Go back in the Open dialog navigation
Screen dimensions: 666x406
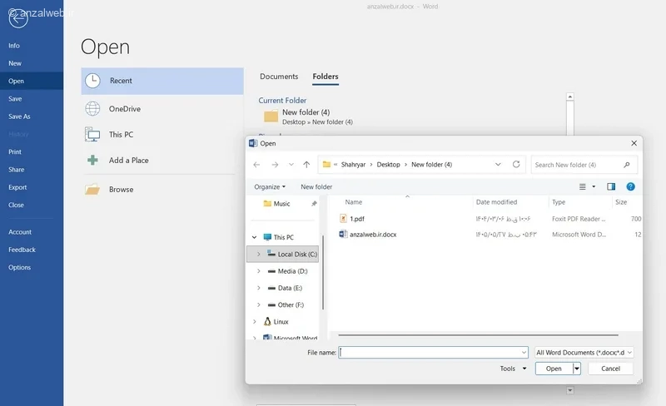point(256,165)
